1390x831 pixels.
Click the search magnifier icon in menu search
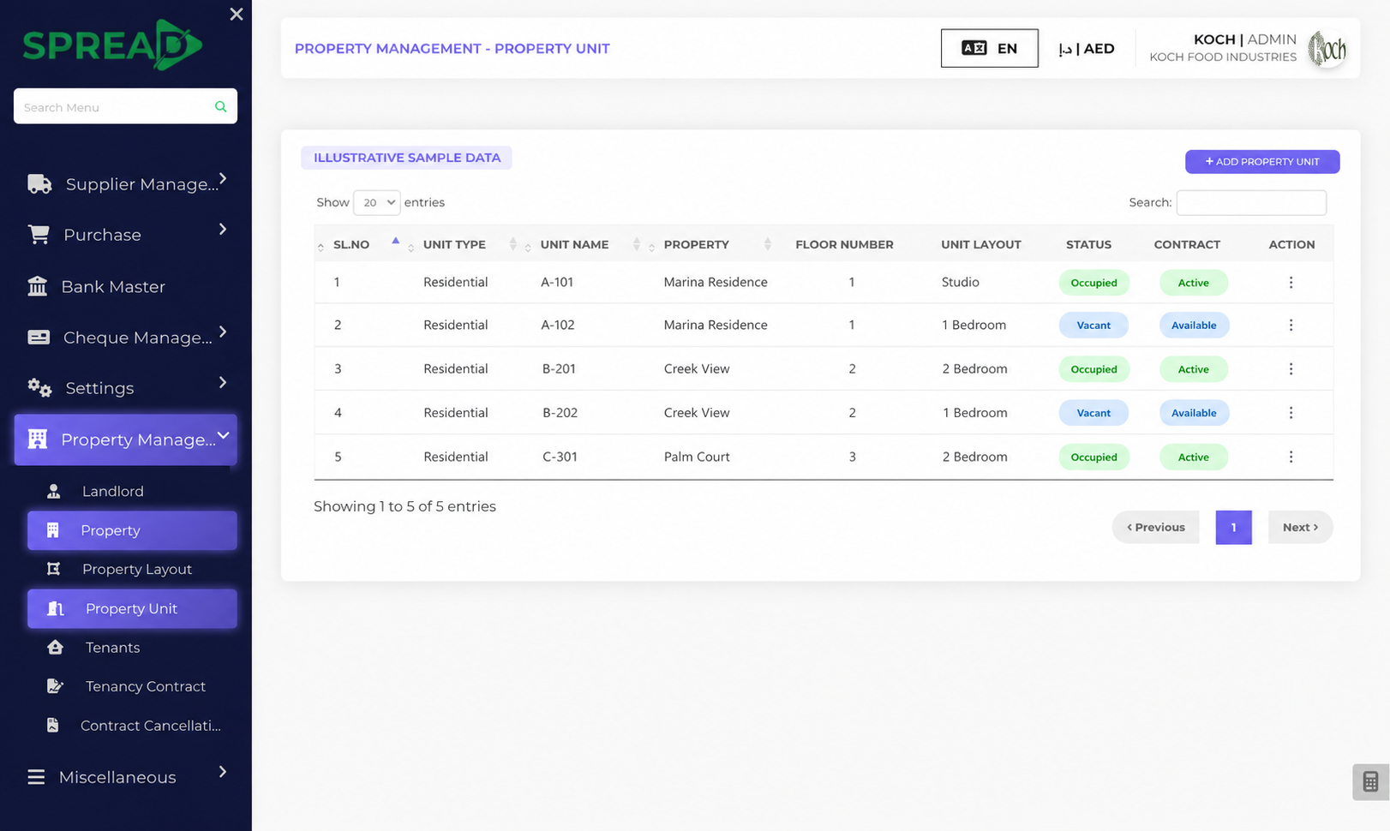click(220, 106)
